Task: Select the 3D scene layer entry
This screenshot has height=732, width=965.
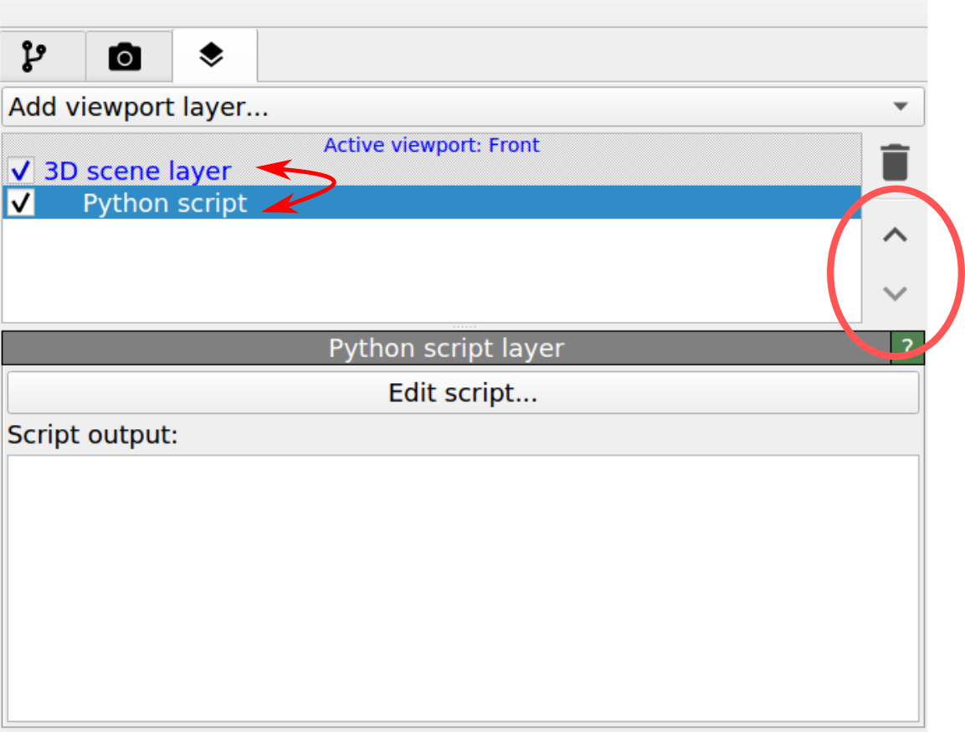Action: point(137,171)
